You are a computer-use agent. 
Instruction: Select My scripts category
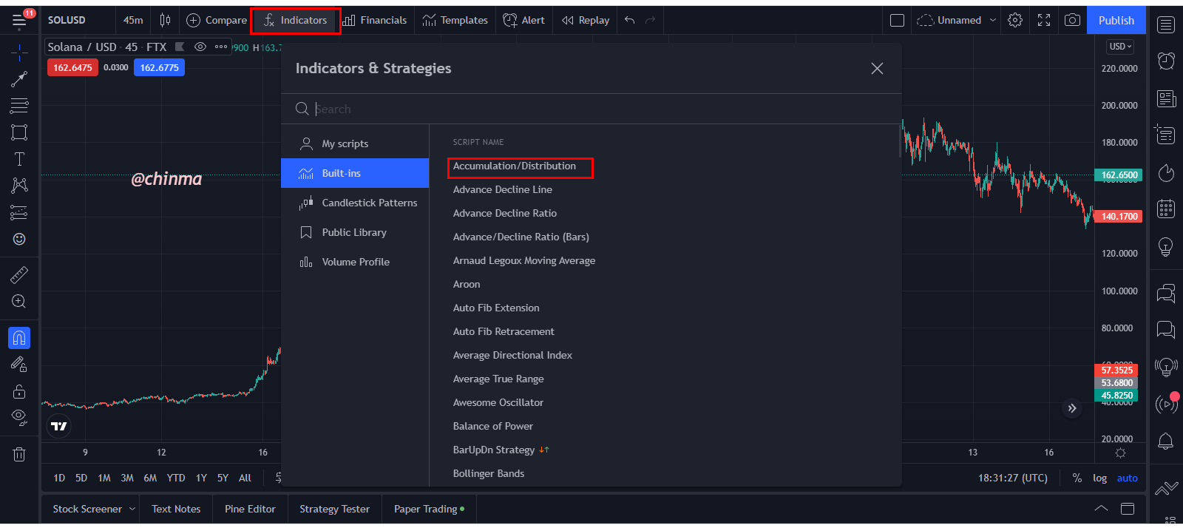[355, 143]
